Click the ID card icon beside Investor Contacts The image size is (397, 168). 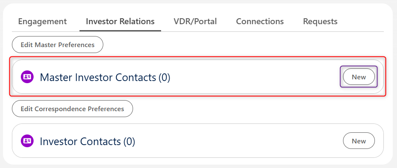27,141
